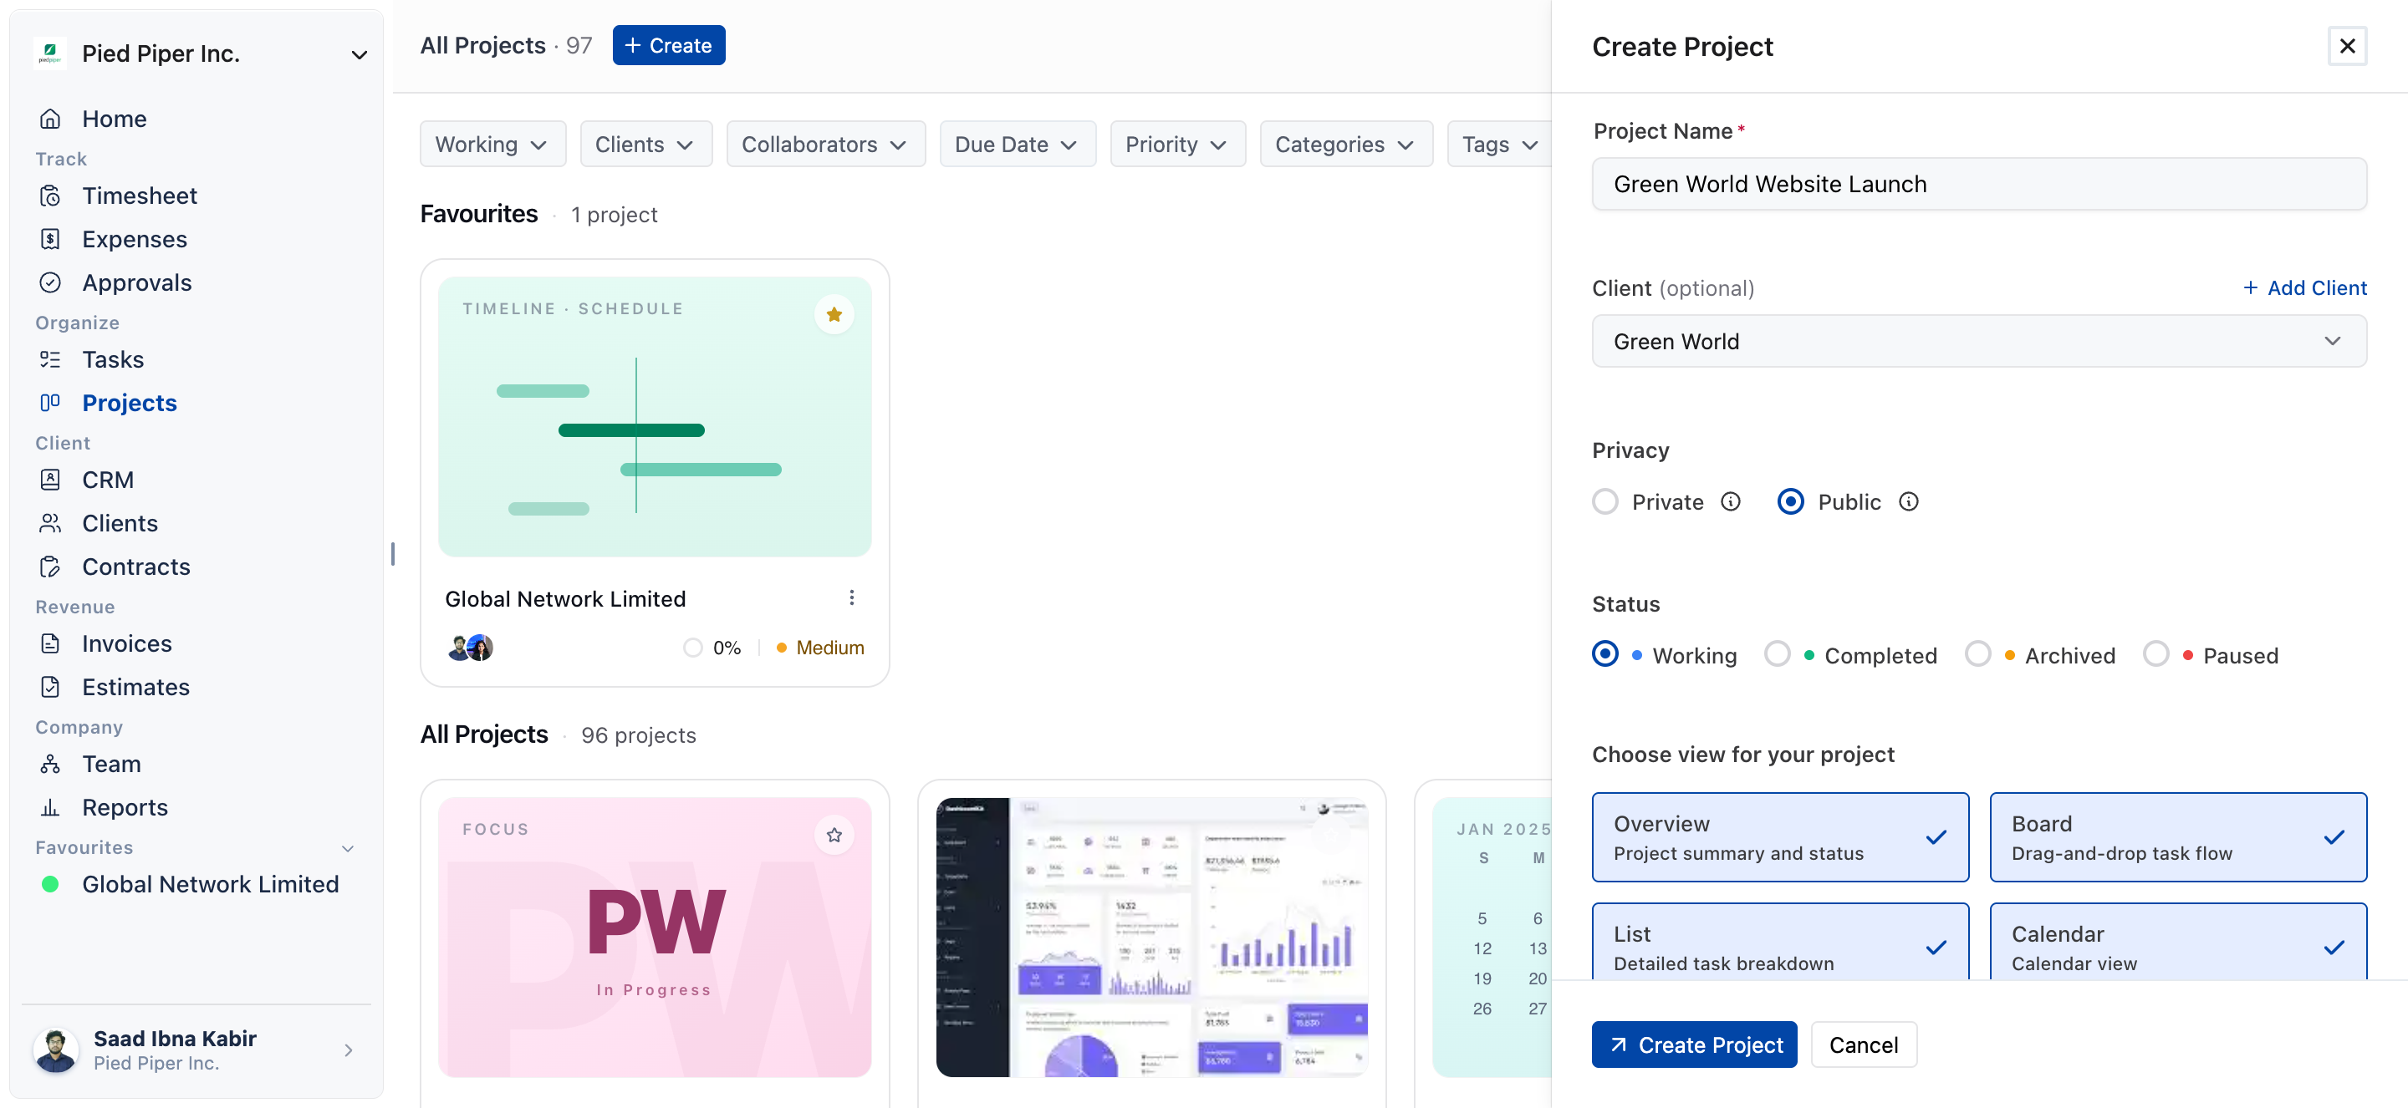Click the Create button beside All Projects
Screen dimensions: 2408x1108
668,45
